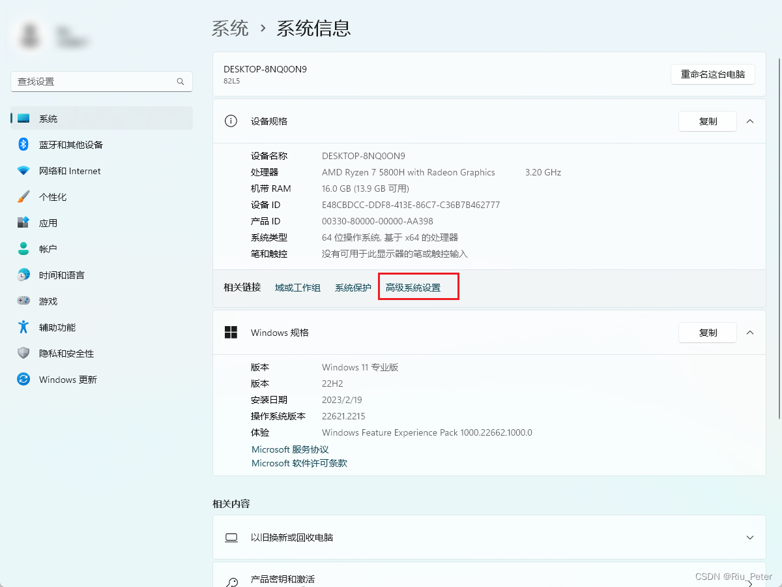Copy device specifications with 复制 button
This screenshot has width=782, height=587.
click(708, 121)
